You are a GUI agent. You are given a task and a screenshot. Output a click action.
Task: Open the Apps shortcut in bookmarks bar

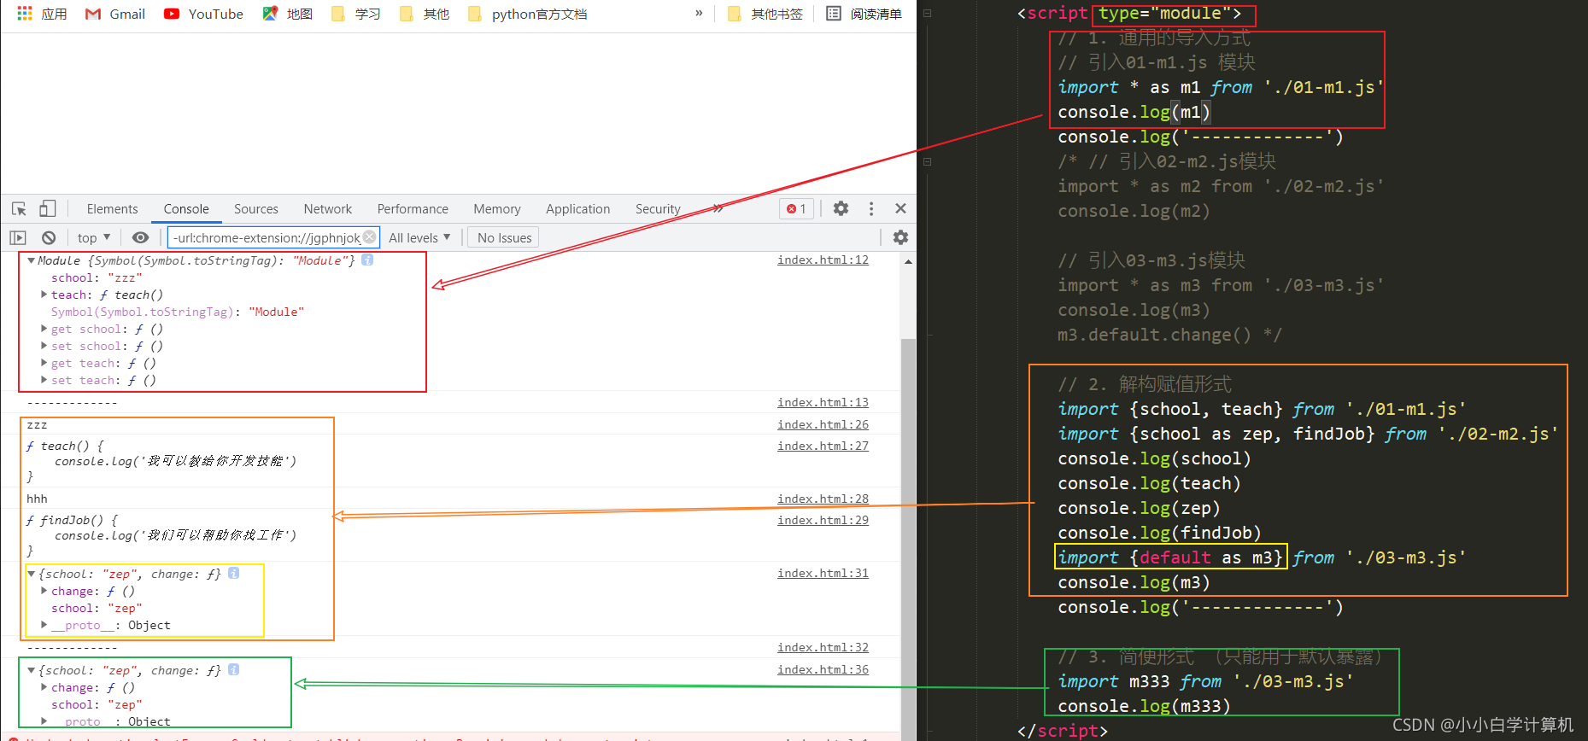pyautogui.click(x=42, y=14)
